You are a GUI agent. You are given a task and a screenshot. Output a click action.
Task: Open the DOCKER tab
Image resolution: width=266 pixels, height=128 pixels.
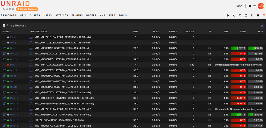click(x=91, y=15)
